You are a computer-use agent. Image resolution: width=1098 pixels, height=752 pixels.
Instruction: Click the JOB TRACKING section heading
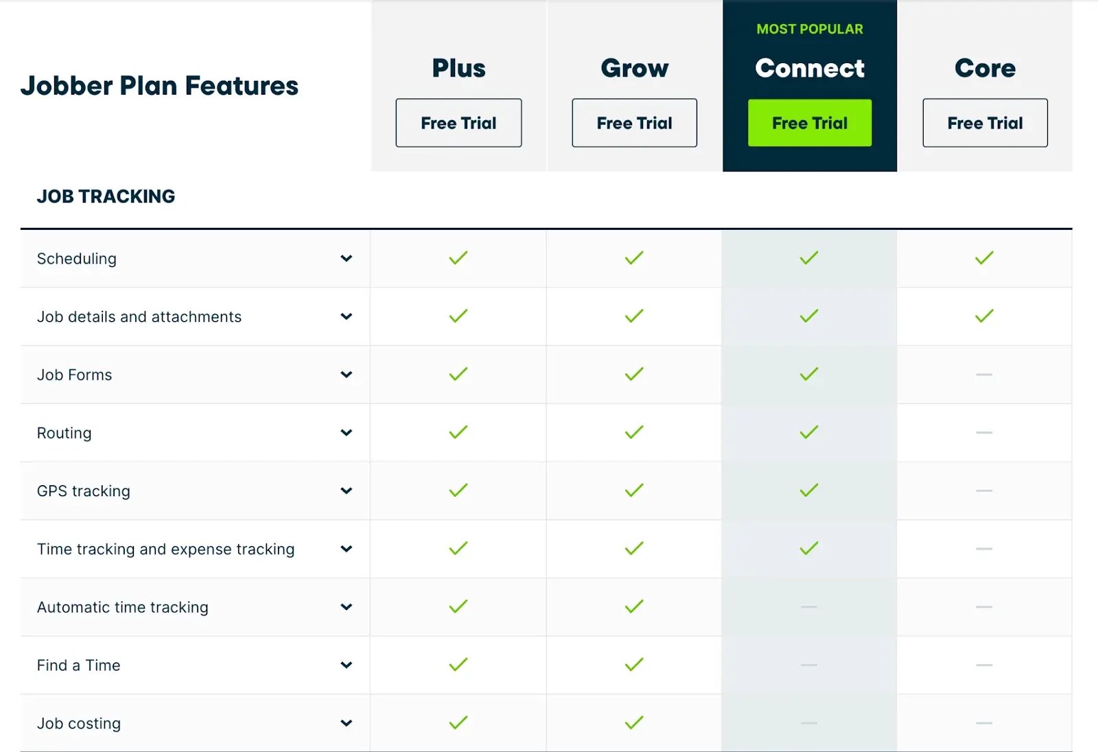(x=106, y=196)
